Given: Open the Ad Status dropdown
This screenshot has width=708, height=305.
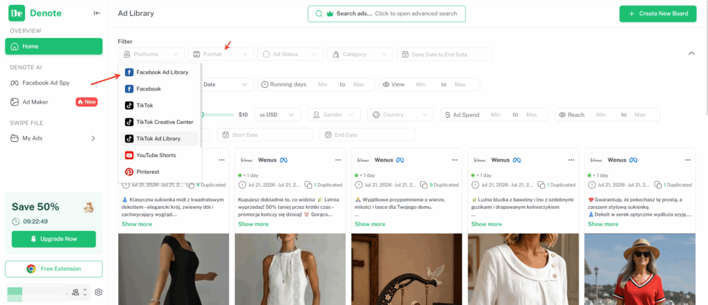Looking at the screenshot, I should click(290, 54).
